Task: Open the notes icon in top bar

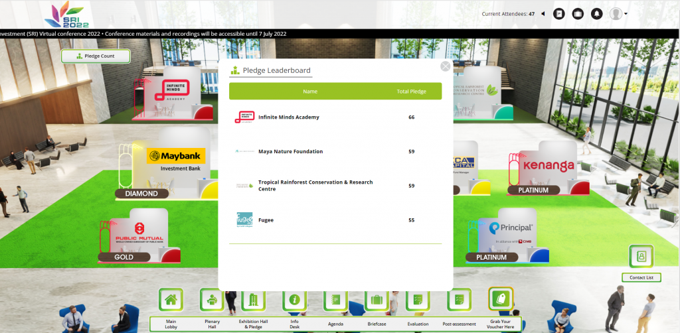Action: (559, 14)
